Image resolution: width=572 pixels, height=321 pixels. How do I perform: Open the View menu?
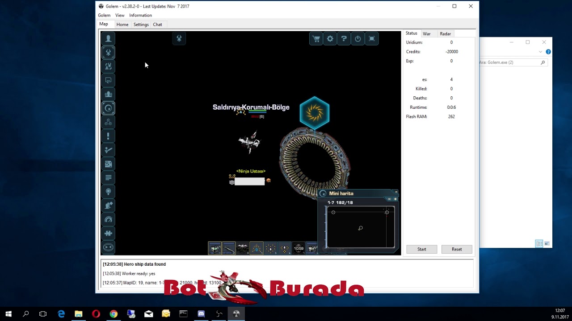pyautogui.click(x=120, y=15)
